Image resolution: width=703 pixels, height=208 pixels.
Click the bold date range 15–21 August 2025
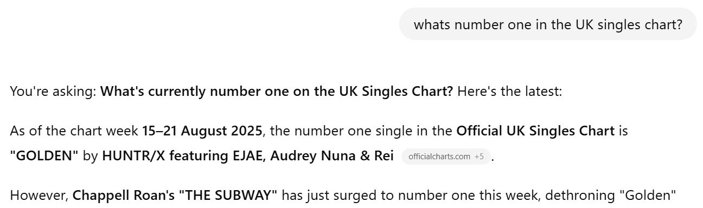[202, 131]
